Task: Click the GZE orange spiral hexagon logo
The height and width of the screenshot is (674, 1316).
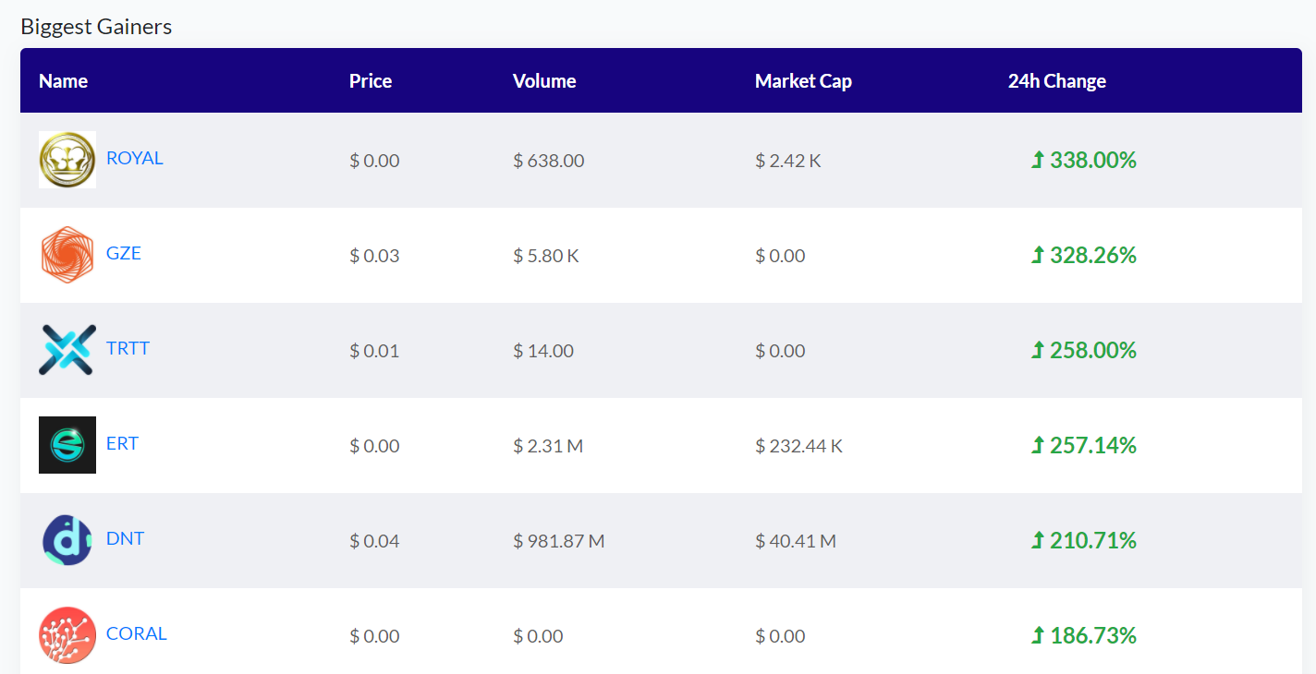Action: pos(67,255)
